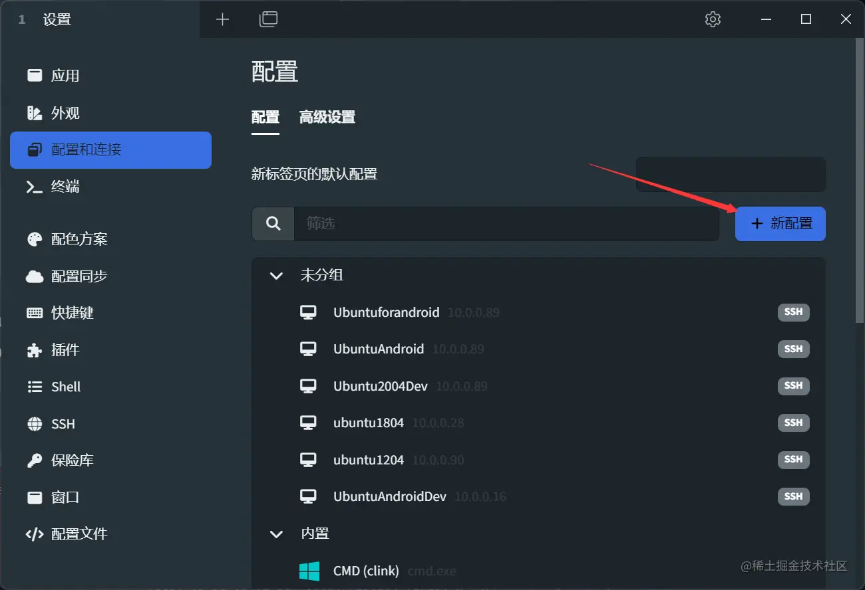Click the monitor icon next to UbuntuAndroidDev
Viewport: 865px width, 590px height.
click(x=308, y=496)
